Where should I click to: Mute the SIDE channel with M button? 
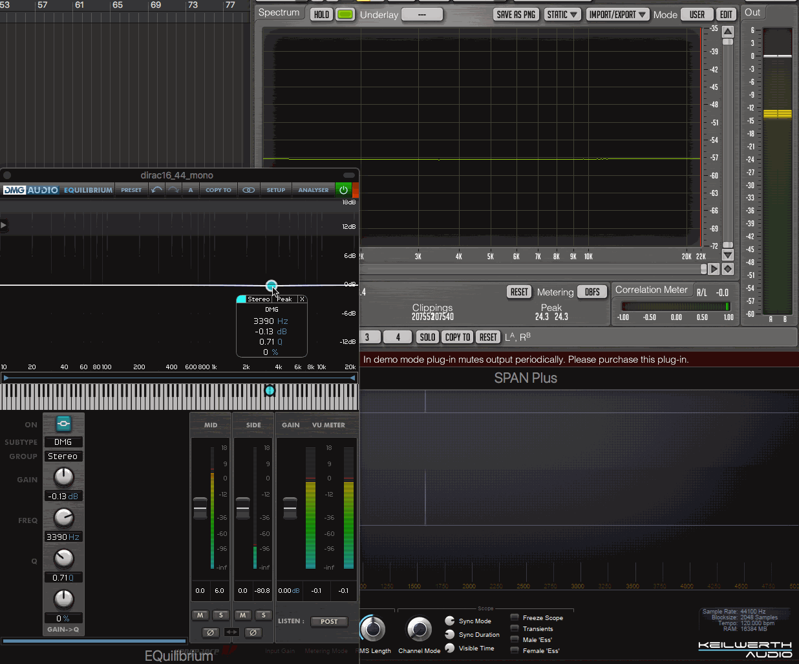(x=243, y=615)
